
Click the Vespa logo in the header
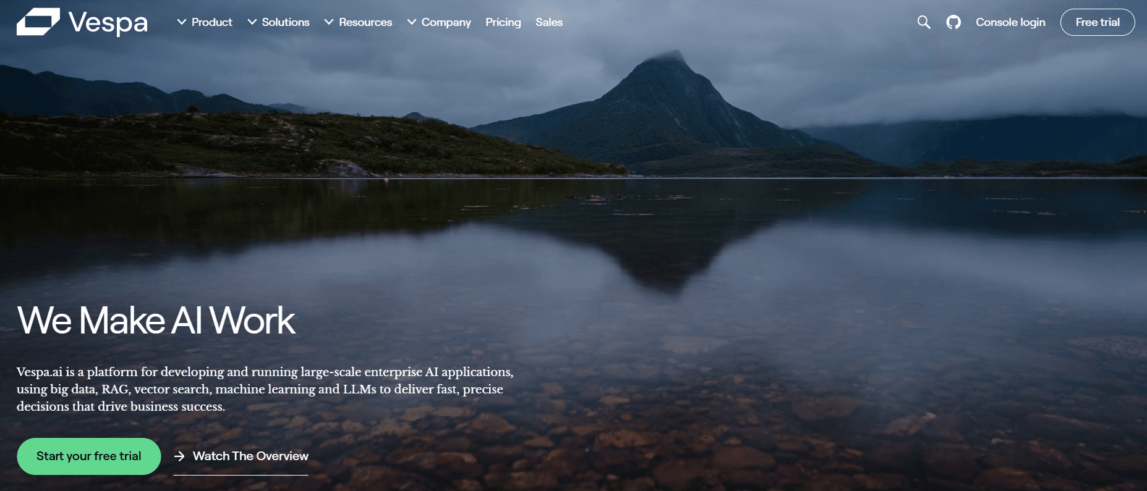tap(82, 22)
